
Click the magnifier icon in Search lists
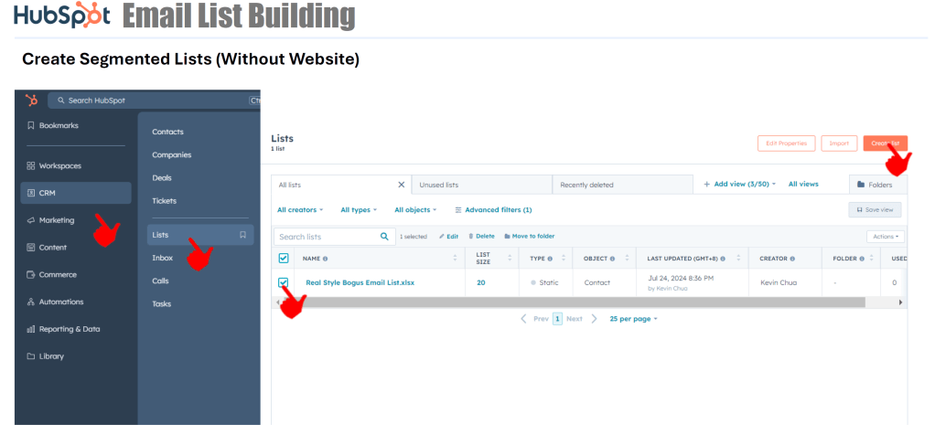[x=384, y=237]
